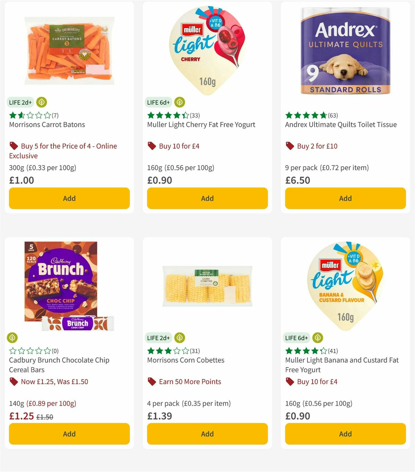Click the empty star rating on Cadbury Brunch

pos(29,350)
